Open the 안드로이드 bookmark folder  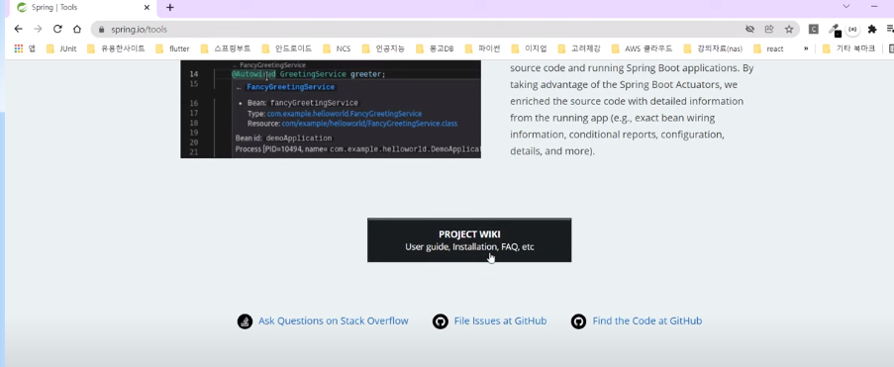point(286,48)
